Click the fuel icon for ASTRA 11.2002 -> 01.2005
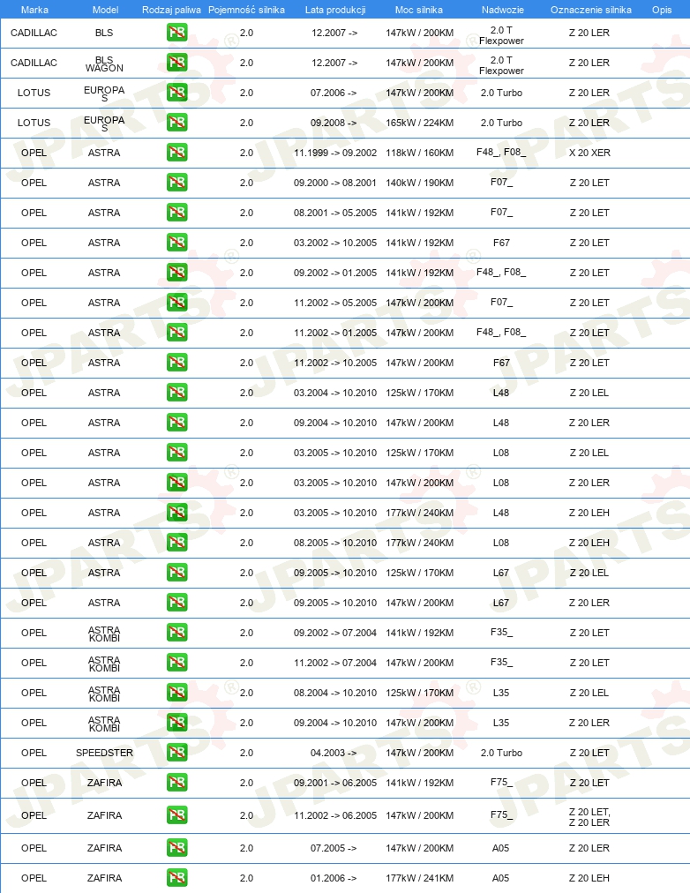Screen dimensions: 690x893 tap(177, 333)
